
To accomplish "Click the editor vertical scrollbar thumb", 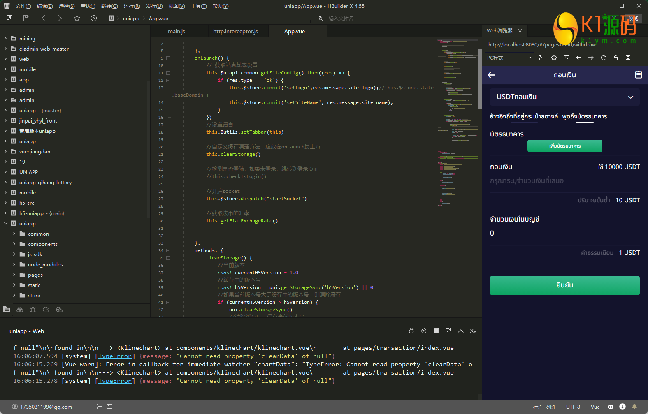I will 480,78.
